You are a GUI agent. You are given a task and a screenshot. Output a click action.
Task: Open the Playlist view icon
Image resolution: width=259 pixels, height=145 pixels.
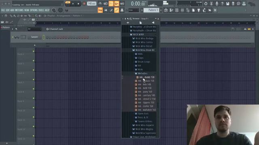point(166,10)
